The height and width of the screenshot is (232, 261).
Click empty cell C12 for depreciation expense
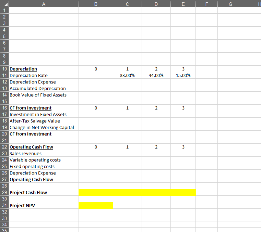click(x=127, y=82)
